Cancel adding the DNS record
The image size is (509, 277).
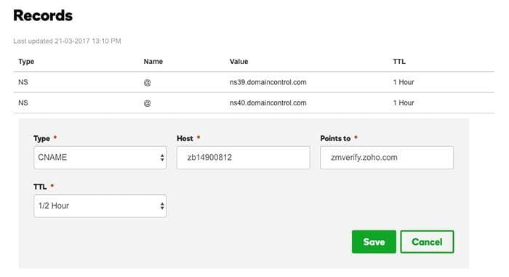(427, 241)
